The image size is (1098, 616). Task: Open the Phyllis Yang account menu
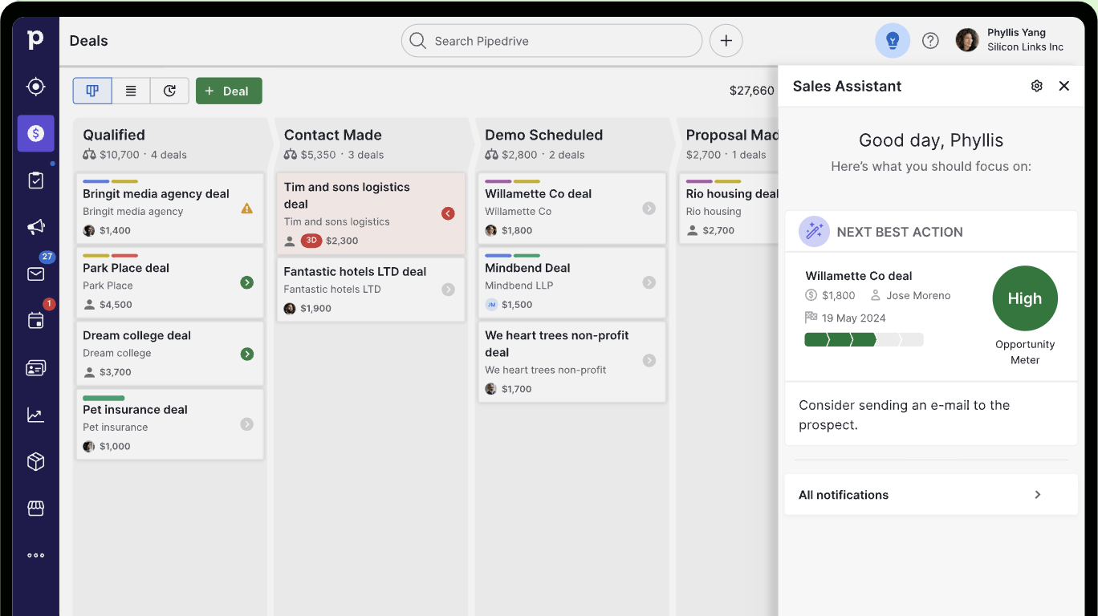[1010, 40]
